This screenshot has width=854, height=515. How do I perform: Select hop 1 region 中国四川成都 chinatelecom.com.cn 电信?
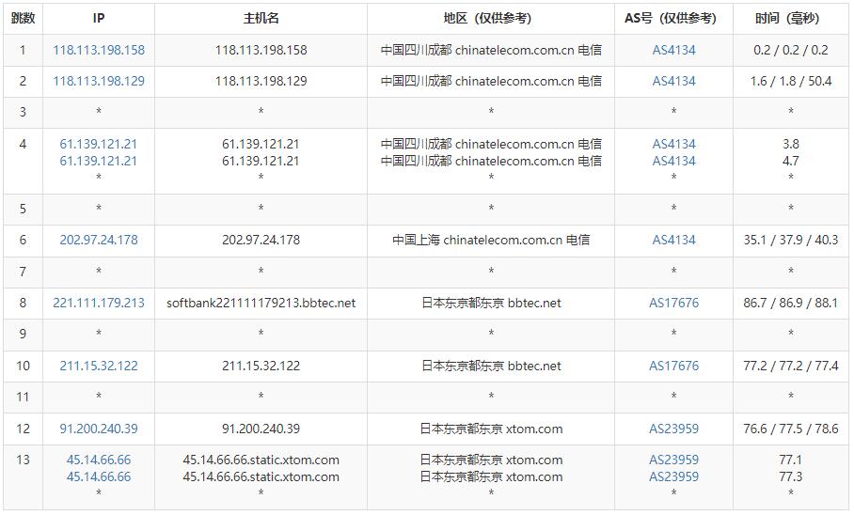[491, 50]
